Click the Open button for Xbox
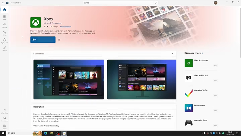 click(43, 40)
